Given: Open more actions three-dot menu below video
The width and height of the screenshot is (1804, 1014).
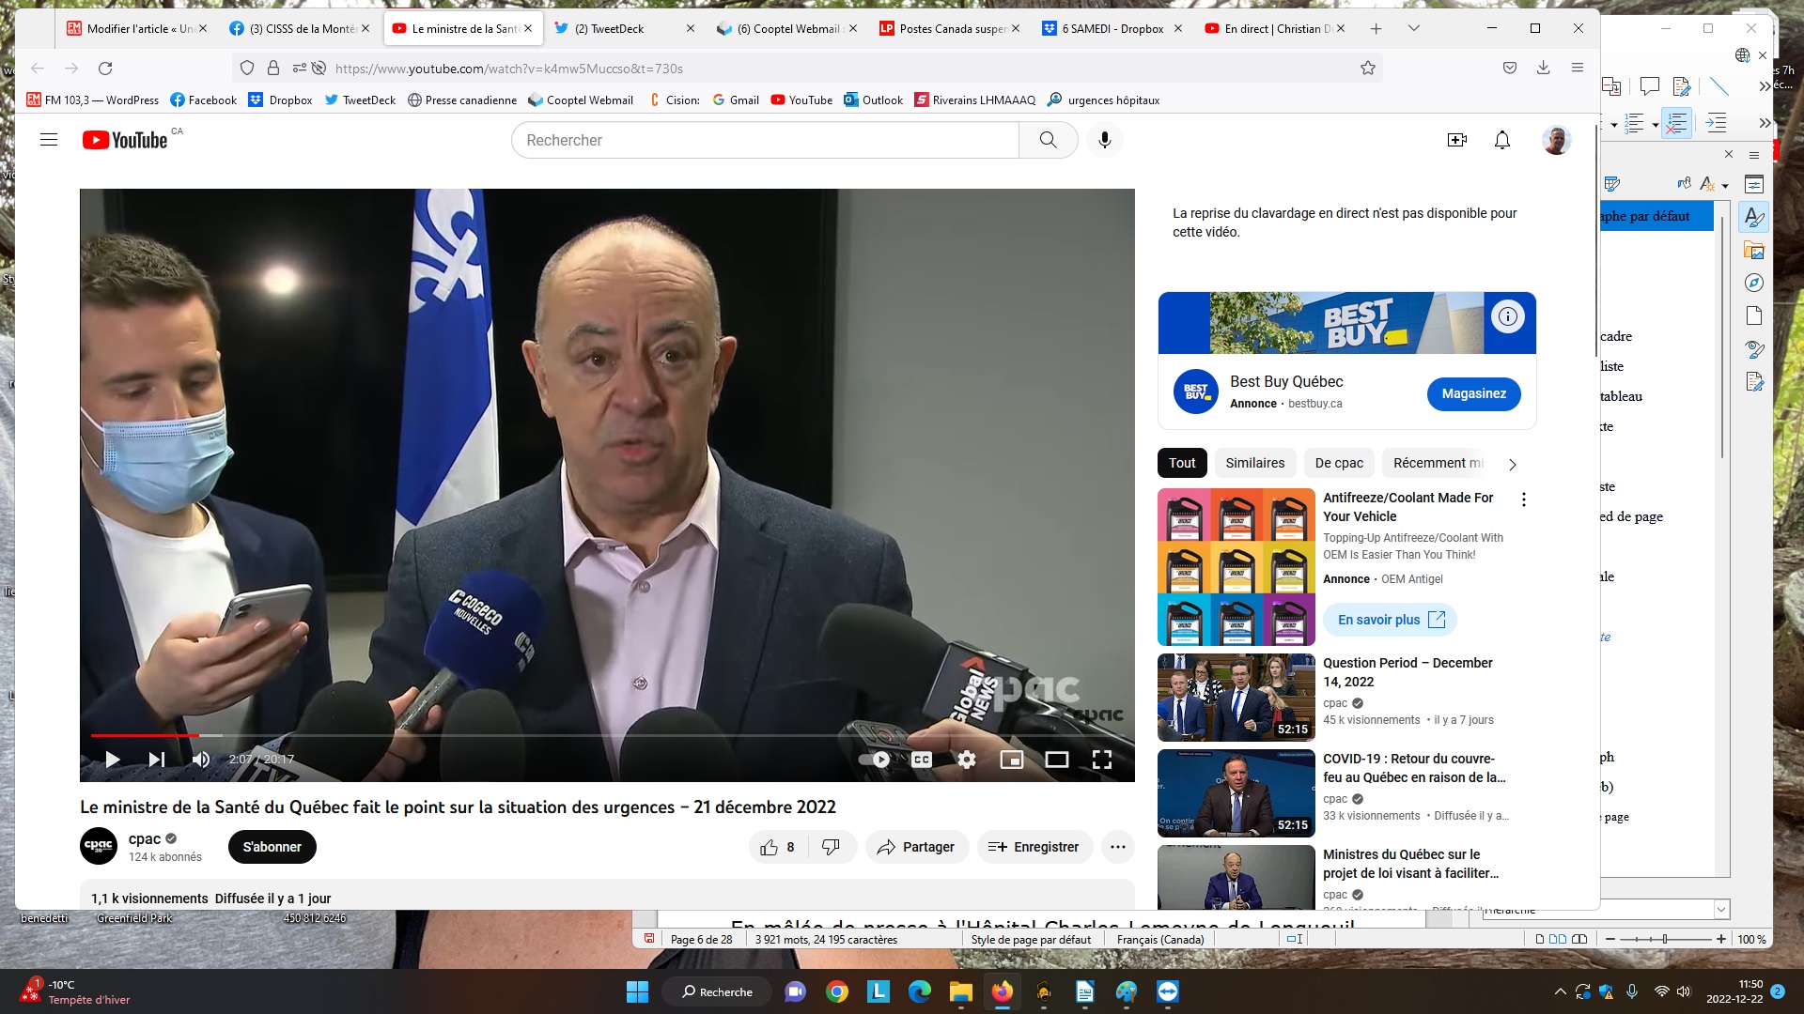Looking at the screenshot, I should coord(1117,847).
